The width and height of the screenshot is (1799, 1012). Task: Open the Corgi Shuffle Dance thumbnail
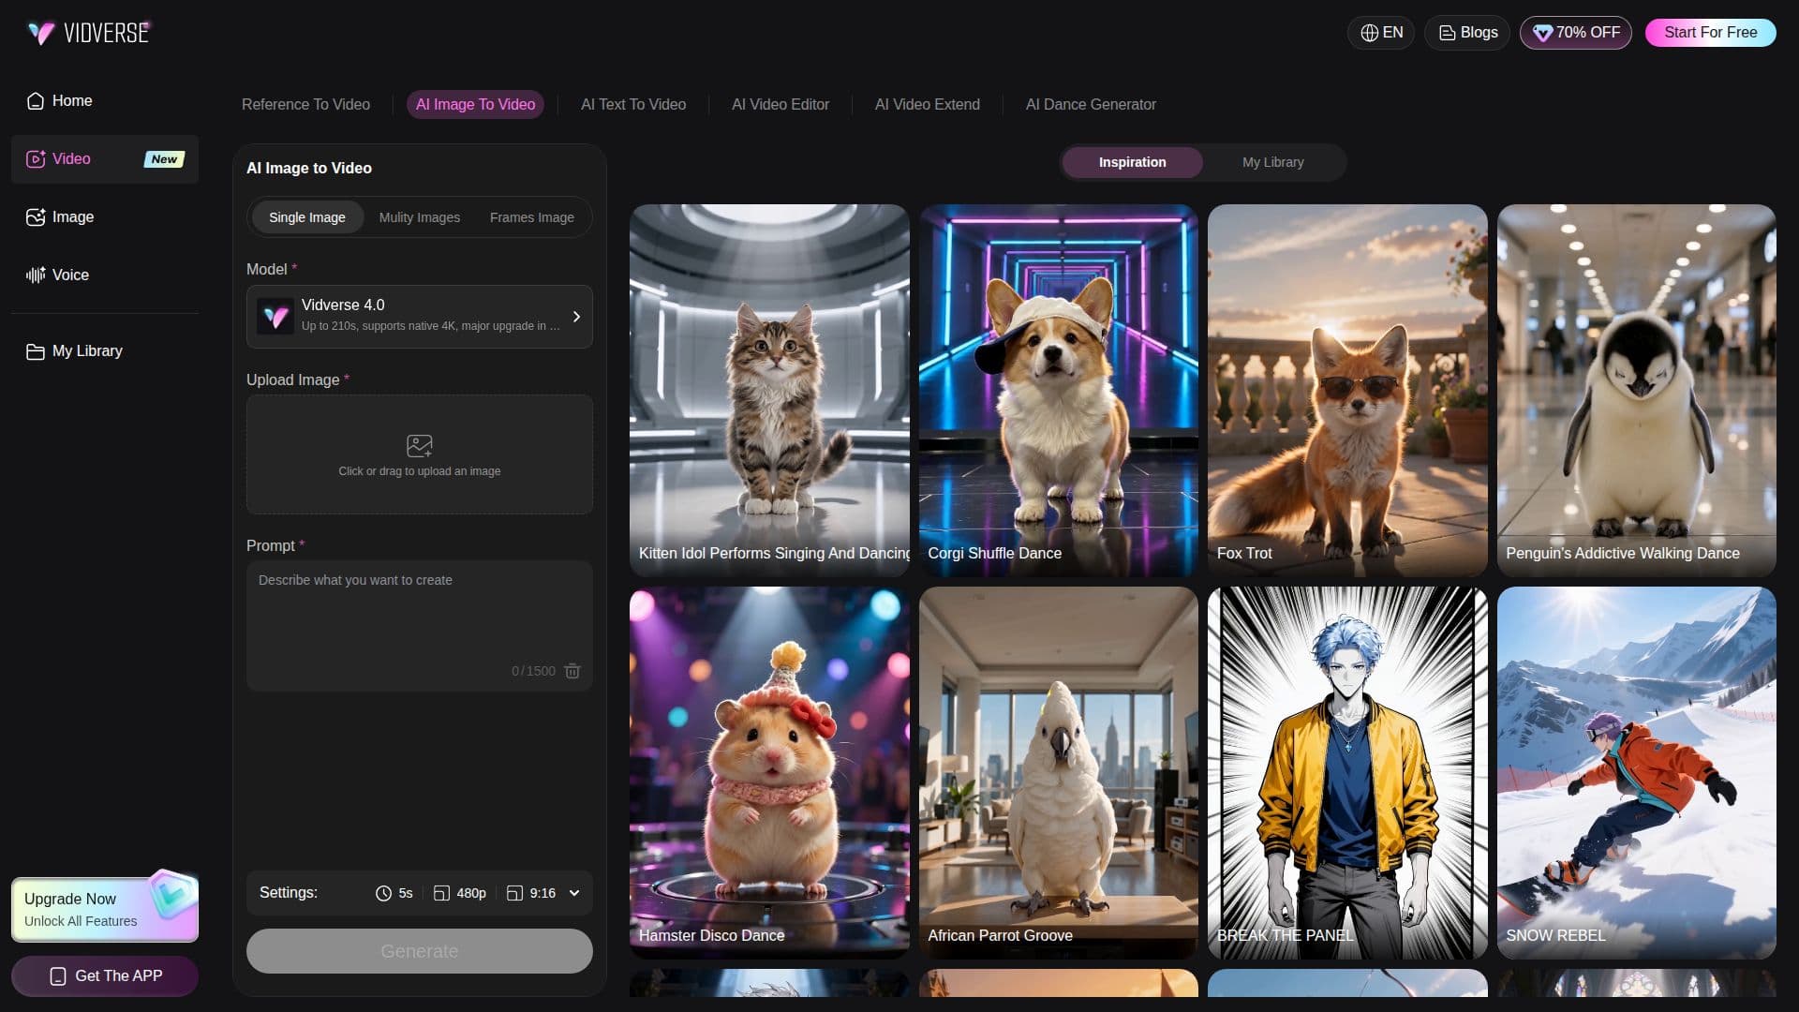pyautogui.click(x=1059, y=390)
